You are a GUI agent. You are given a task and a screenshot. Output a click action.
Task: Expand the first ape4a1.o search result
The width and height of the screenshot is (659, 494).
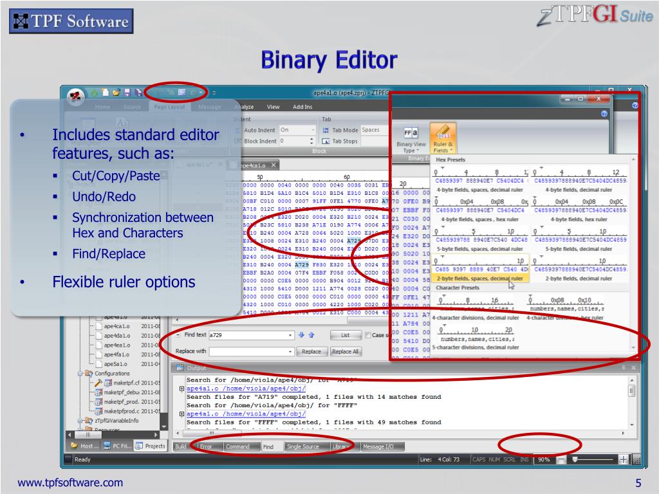[x=181, y=389]
